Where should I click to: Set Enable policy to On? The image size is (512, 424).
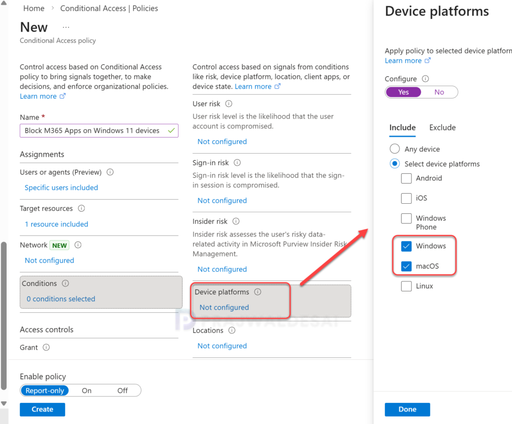click(86, 390)
